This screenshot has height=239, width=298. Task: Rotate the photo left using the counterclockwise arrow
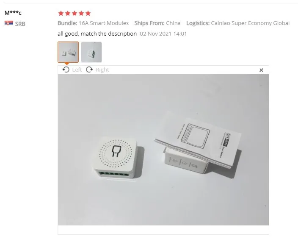point(66,69)
